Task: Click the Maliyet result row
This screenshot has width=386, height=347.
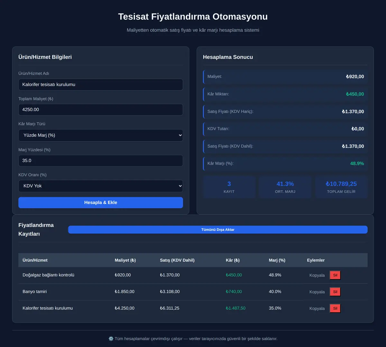Action: (x=285, y=77)
